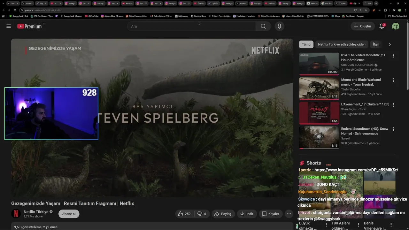The width and height of the screenshot is (409, 230).
Task: Click the Ara search input field
Action: 191,26
